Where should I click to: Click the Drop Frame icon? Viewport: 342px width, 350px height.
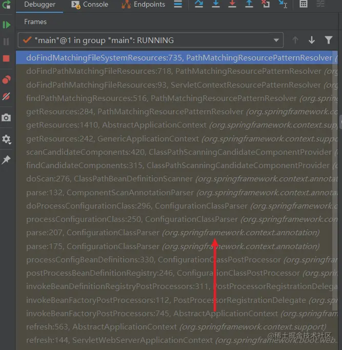coord(266,4)
